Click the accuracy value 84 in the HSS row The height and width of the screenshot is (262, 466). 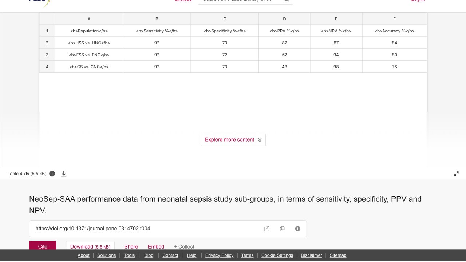[x=394, y=43]
